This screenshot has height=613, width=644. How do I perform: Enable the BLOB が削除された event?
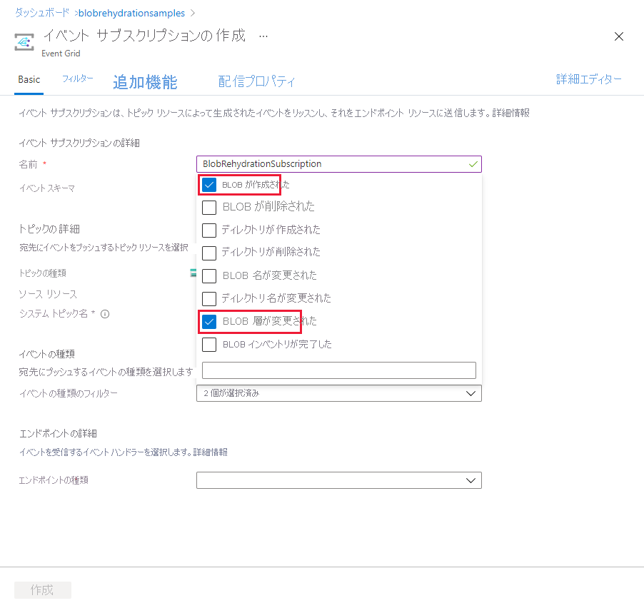point(210,206)
